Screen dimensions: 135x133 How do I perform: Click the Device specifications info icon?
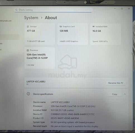point(28,94)
